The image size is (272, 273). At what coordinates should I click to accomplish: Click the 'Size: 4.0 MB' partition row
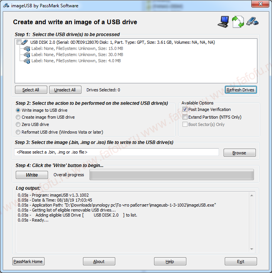click(76, 61)
